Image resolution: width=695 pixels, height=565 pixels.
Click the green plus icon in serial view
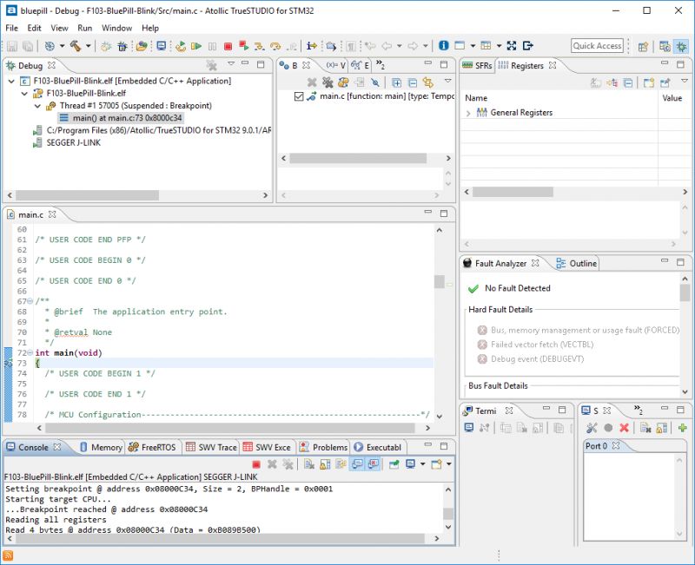pyautogui.click(x=683, y=428)
